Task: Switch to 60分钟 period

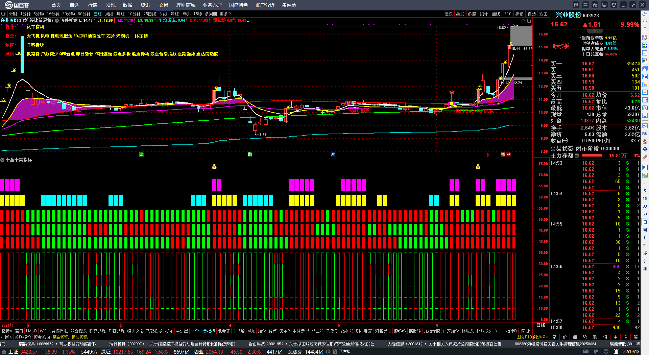Action: tap(84, 14)
